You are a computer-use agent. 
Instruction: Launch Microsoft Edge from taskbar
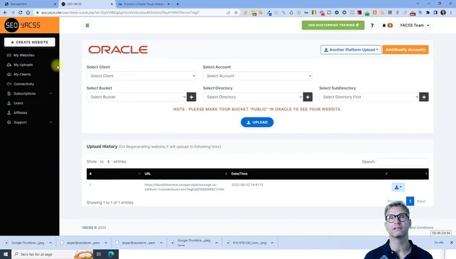click(x=111, y=254)
